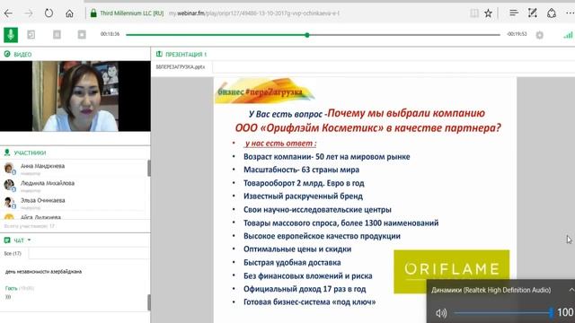The image size is (575, 323).
Task: Click the slide line Готовая бизнес-система «под ключ»
Action: [x=309, y=302]
